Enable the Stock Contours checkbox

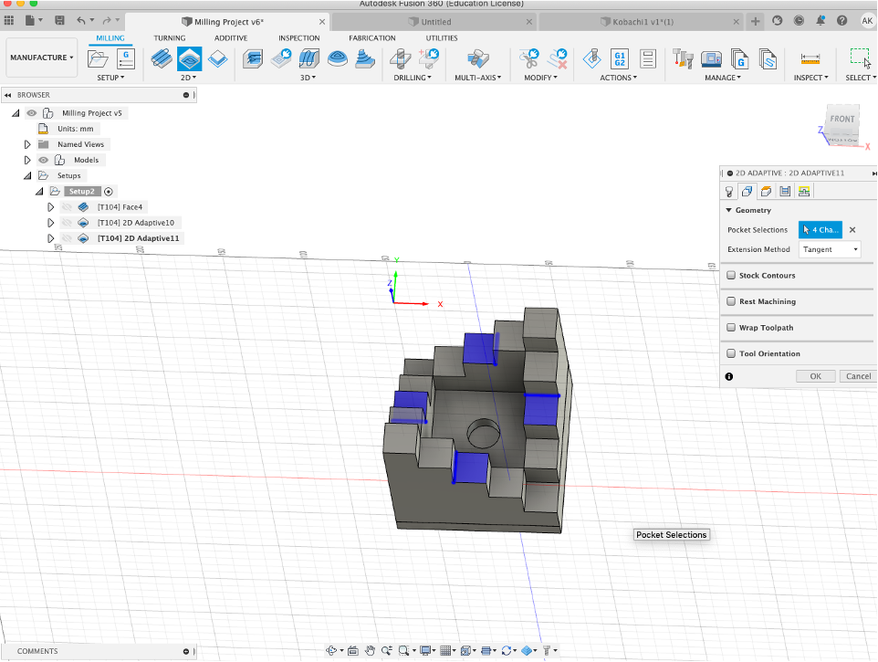731,275
